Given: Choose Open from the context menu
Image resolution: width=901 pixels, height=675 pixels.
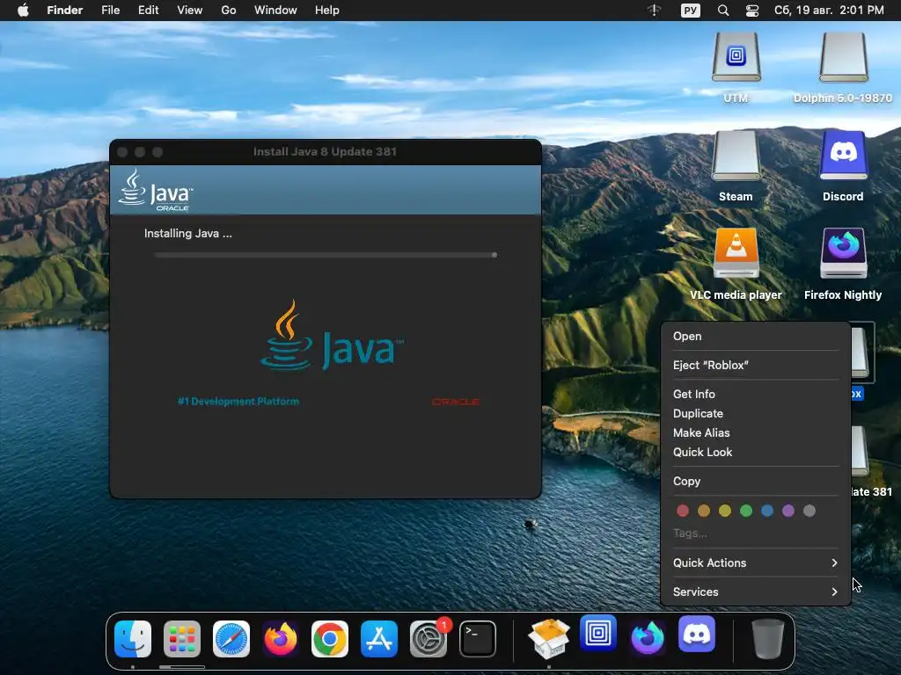Looking at the screenshot, I should 755,337.
